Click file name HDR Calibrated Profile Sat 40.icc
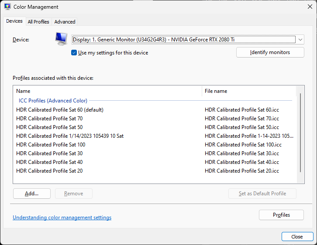Image resolution: width=317 pixels, height=245 pixels. click(242, 162)
